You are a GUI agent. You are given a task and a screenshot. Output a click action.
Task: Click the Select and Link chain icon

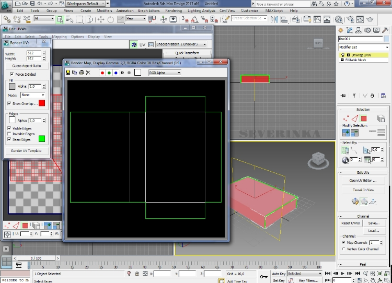click(7, 19)
